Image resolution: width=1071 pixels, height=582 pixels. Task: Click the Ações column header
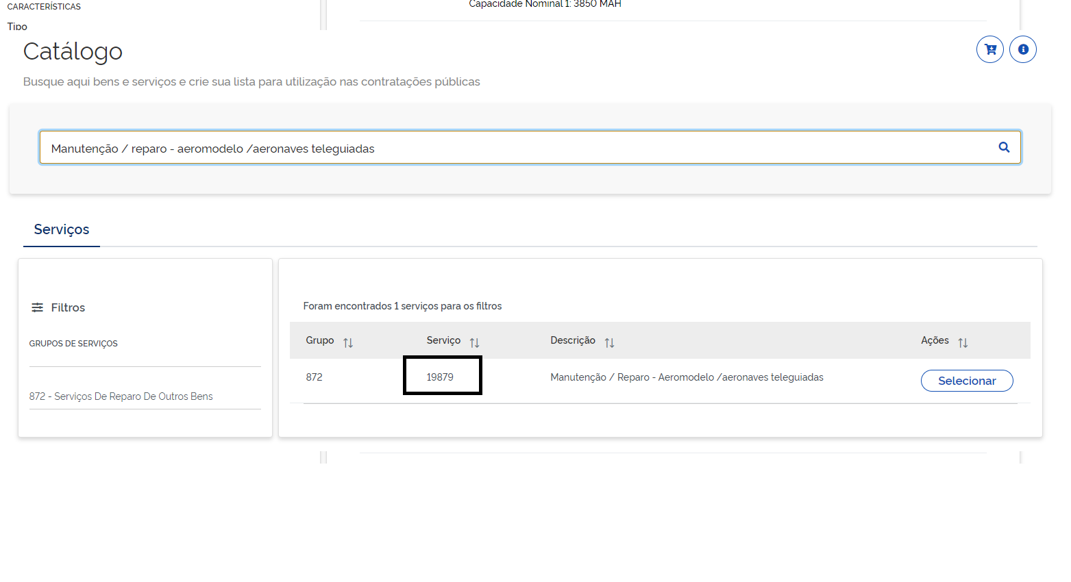pyautogui.click(x=935, y=340)
